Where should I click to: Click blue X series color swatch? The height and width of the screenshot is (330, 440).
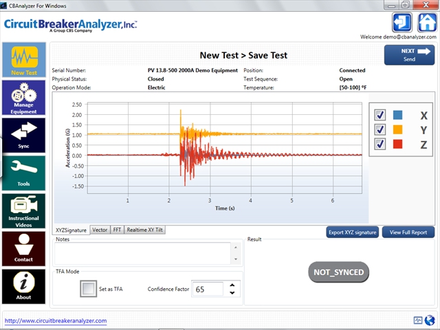point(397,115)
